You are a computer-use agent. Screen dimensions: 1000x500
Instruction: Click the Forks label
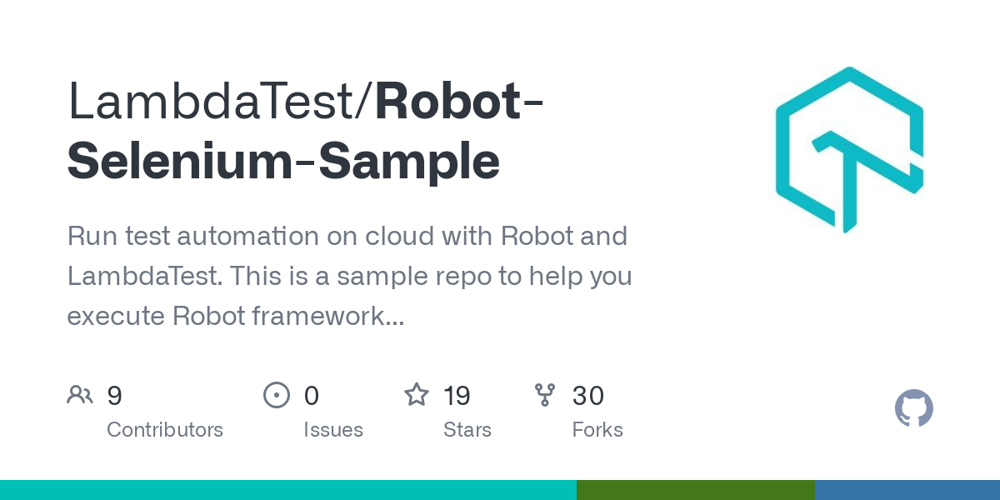point(597,430)
